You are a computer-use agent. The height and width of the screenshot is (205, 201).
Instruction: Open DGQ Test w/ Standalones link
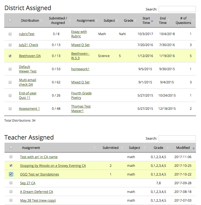40,174
